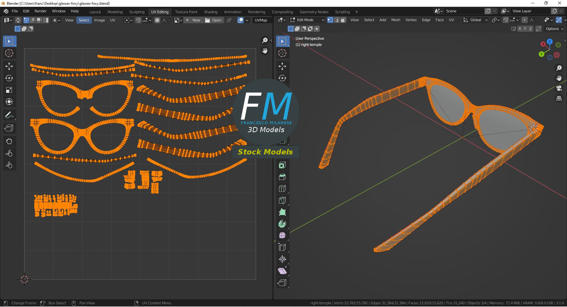Toggle UV sync selection

tap(18, 20)
